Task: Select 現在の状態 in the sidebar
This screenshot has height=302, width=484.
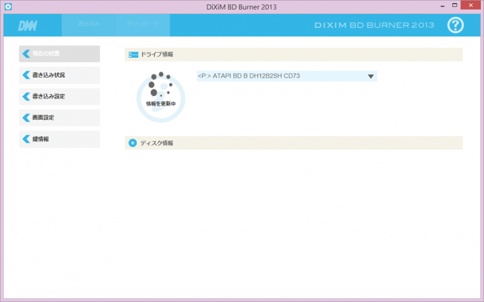Action: [x=60, y=53]
